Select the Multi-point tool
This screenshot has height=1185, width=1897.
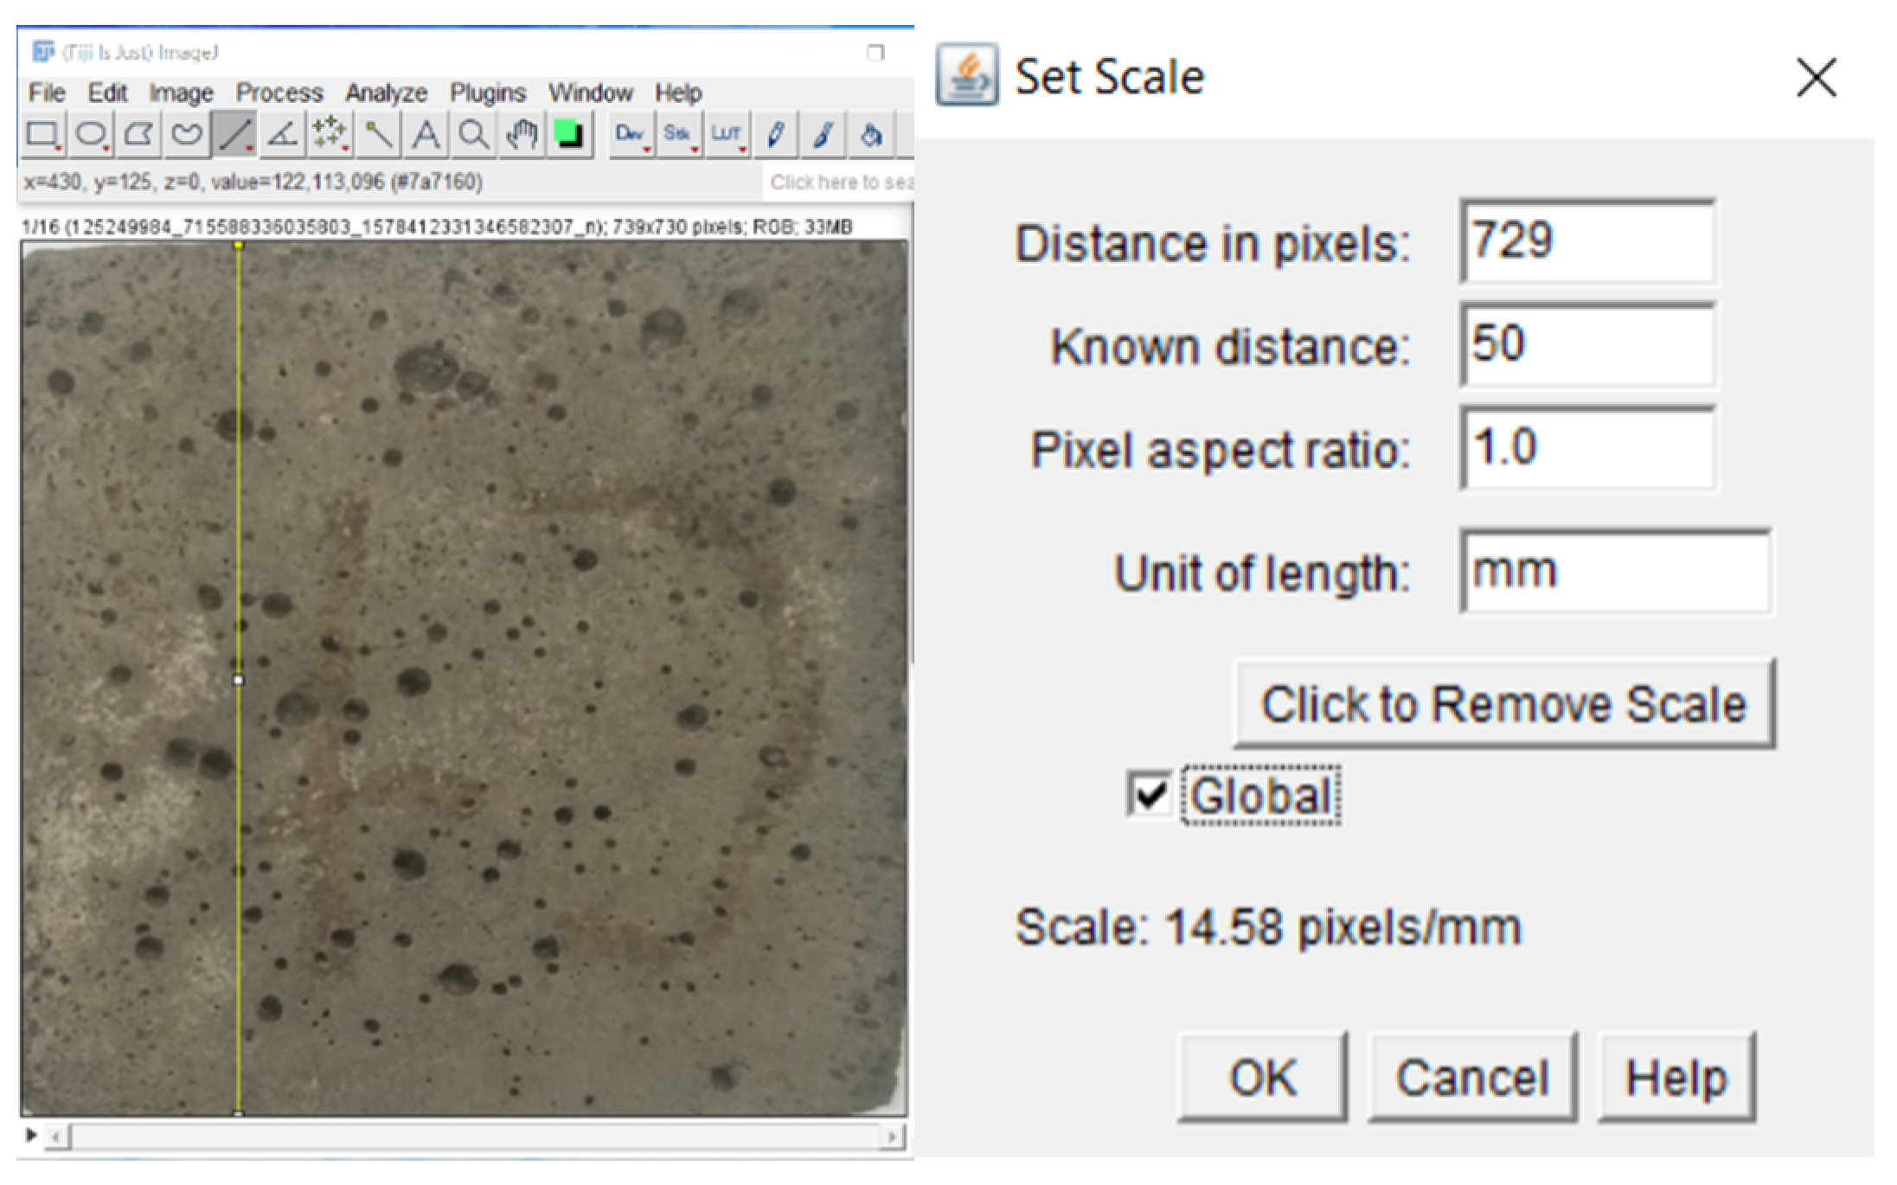coord(330,135)
